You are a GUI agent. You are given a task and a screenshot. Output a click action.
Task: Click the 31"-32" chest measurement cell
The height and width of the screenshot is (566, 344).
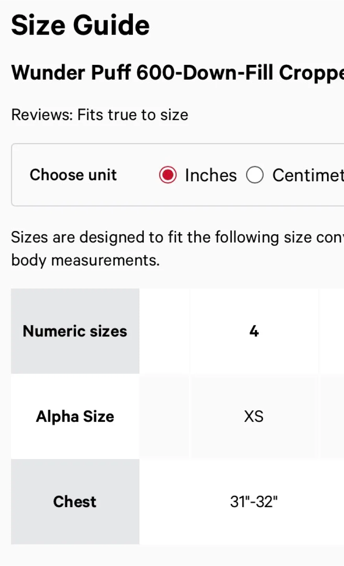[254, 502]
